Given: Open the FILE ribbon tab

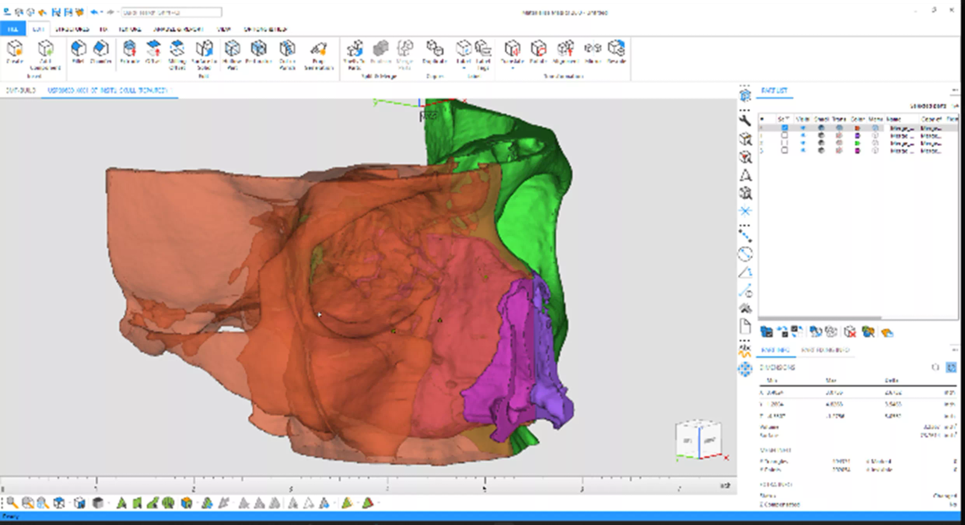Looking at the screenshot, I should tap(12, 29).
